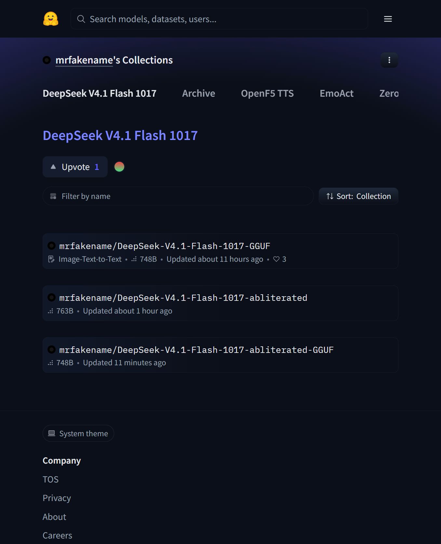Click avatar icon of 1017-abliterated 763B row
The width and height of the screenshot is (441, 544).
[x=51, y=297]
